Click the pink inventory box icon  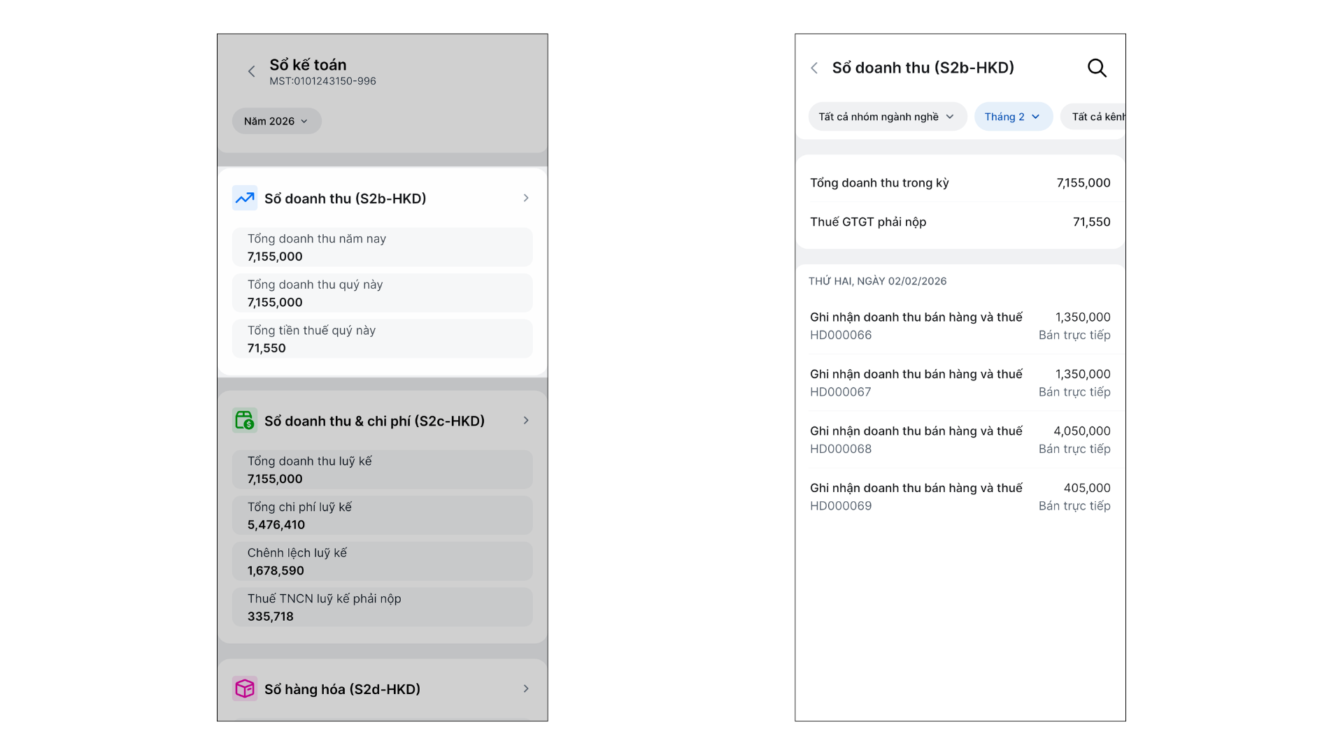(245, 689)
